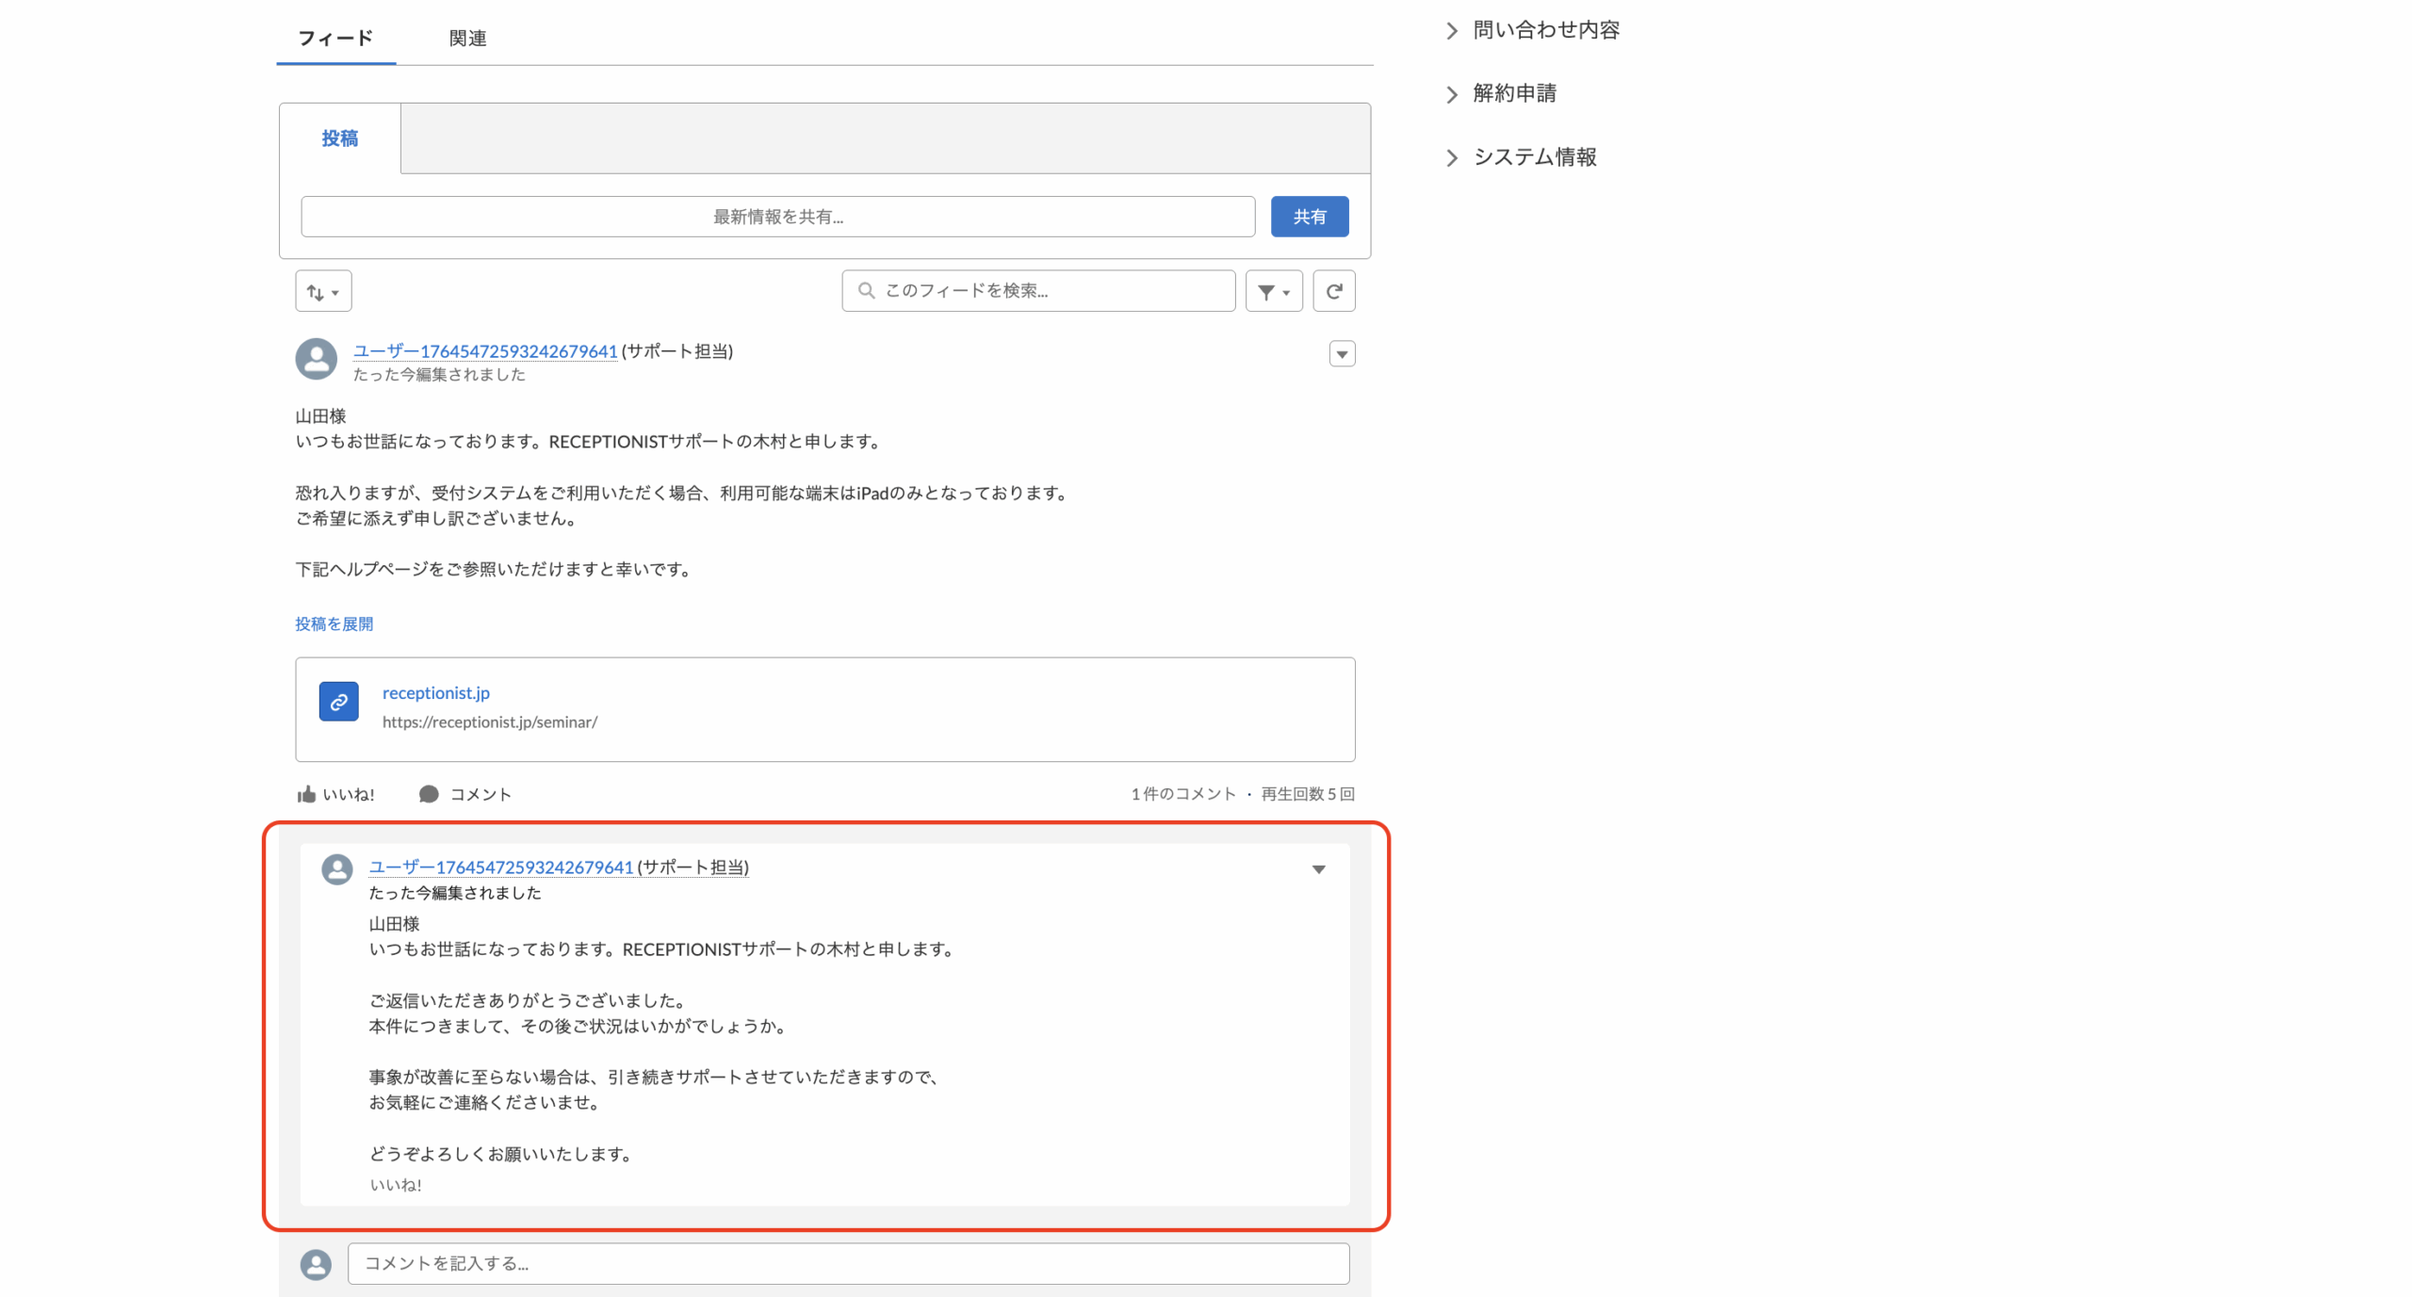Click the コメントを記入する input field
The height and width of the screenshot is (1297, 2412).
848,1264
